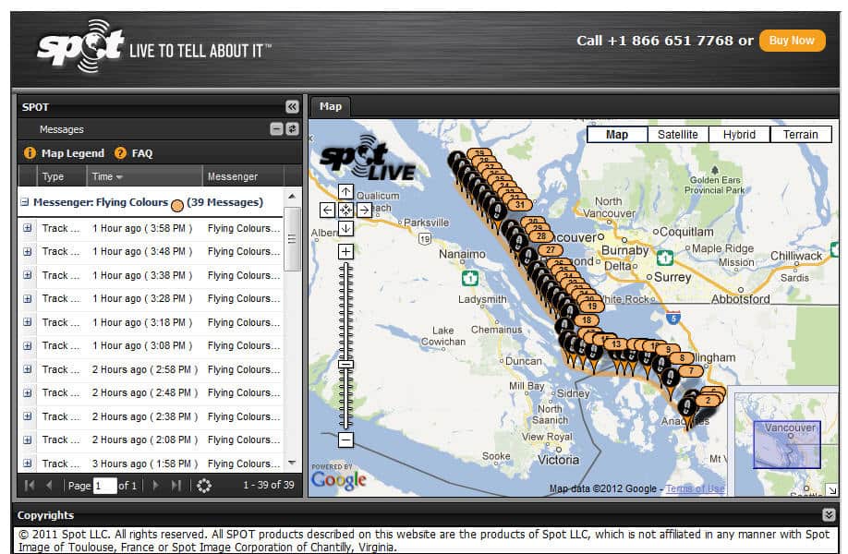Image resolution: width=848 pixels, height=554 pixels.
Task: Zoom in on the map
Action: [346, 251]
